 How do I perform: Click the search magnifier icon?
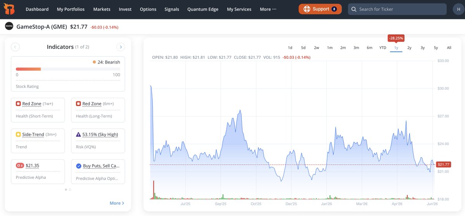(x=354, y=9)
